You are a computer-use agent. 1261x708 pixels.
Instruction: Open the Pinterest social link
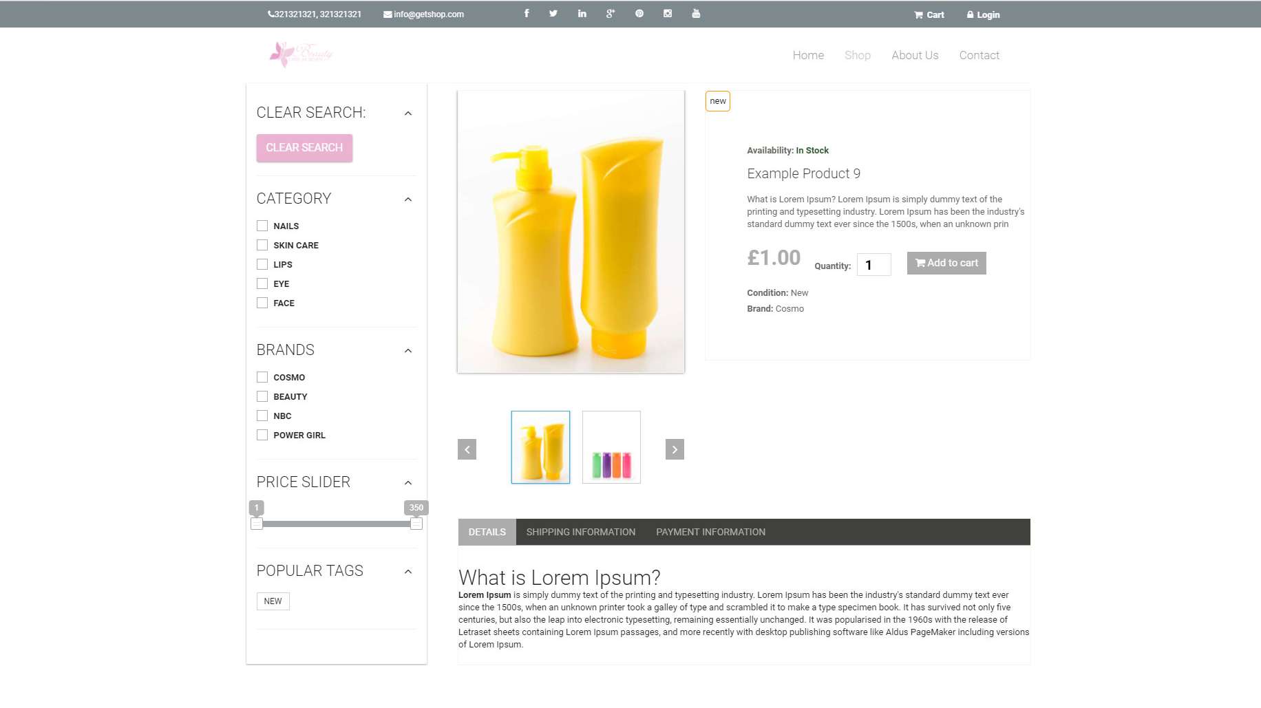pos(639,14)
